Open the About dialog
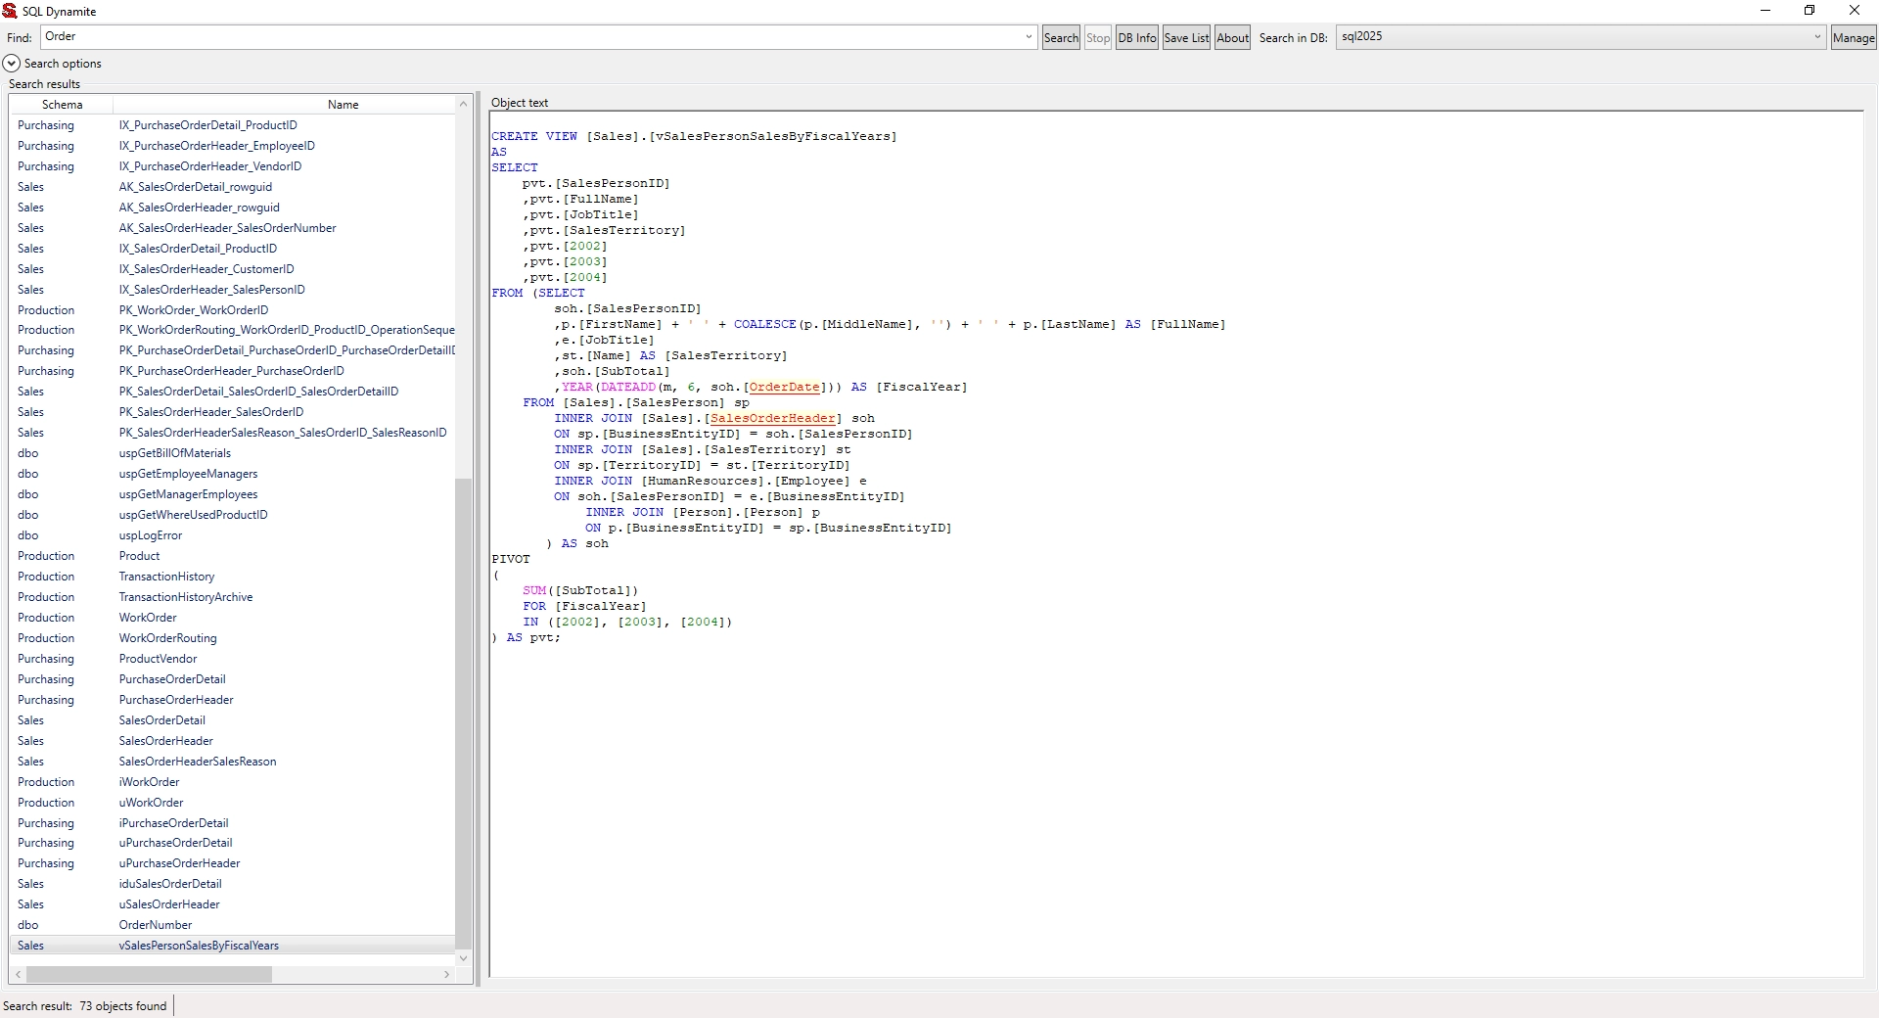This screenshot has width=1879, height=1018. pos(1232,38)
